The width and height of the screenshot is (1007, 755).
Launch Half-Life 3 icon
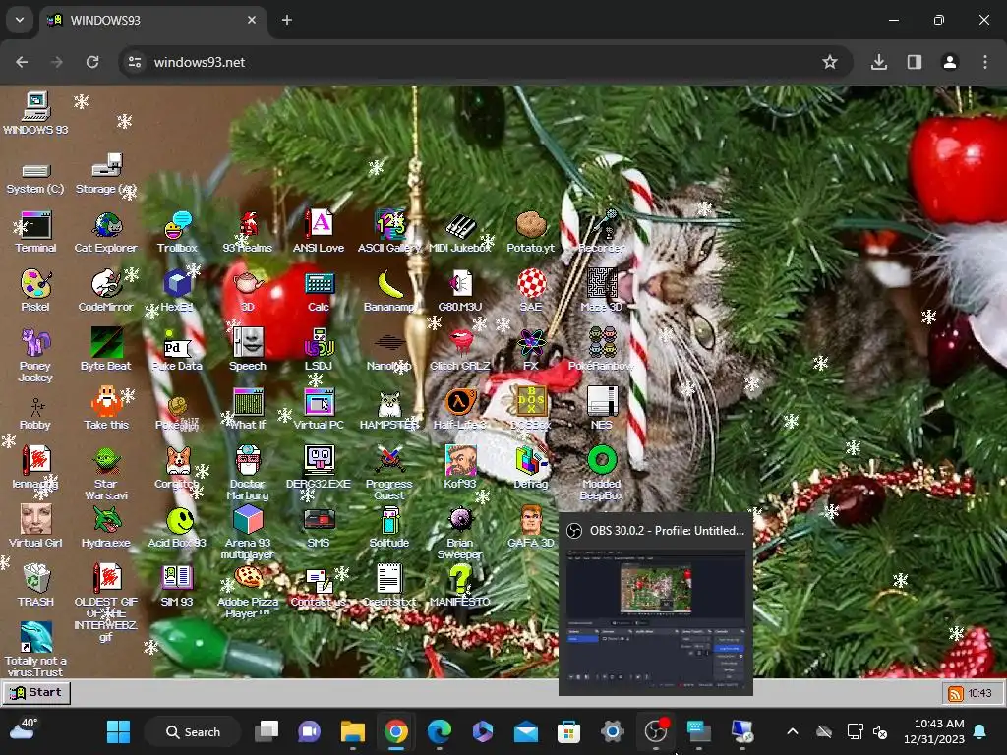click(460, 402)
